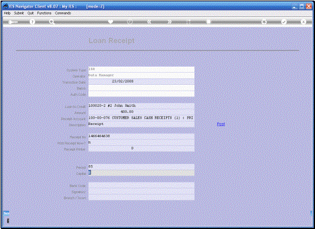Click the Post link
This screenshot has height=229, width=315.
(221, 124)
